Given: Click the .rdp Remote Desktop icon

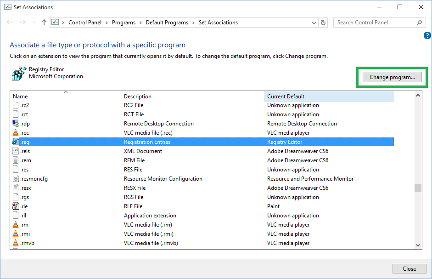Looking at the screenshot, I should coord(16,123).
